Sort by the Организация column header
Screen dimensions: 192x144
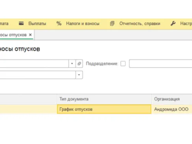pyautogui.click(x=171, y=99)
